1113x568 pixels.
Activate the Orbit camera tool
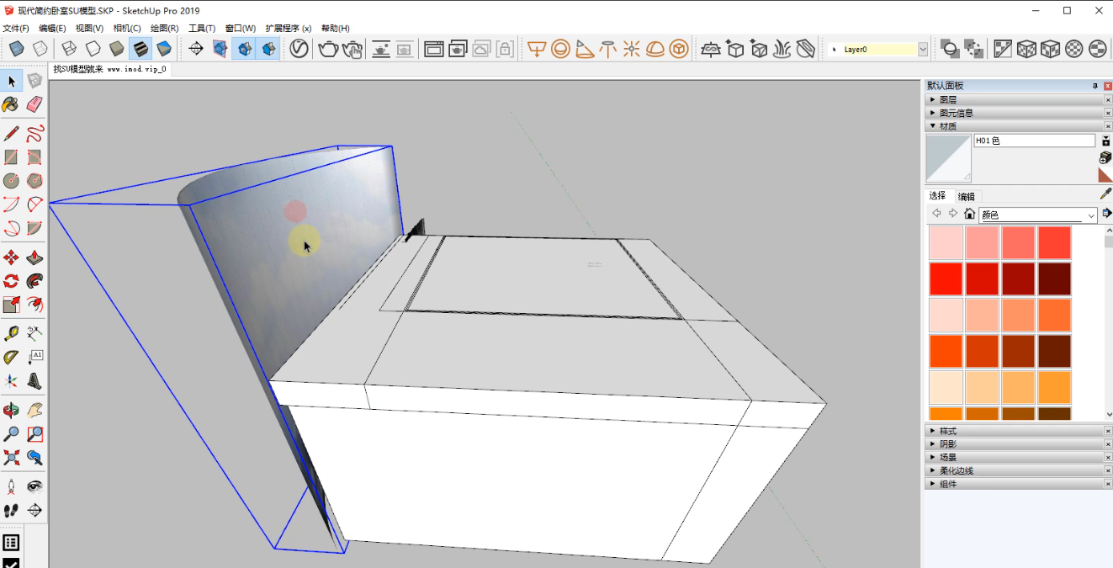(11, 411)
